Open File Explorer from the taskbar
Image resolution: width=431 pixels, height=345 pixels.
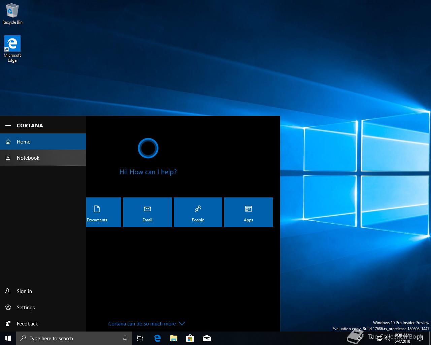(174, 338)
